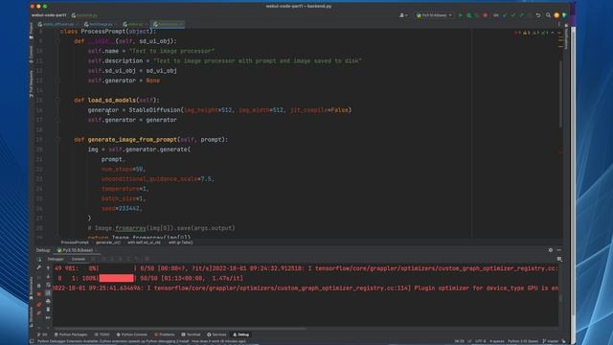Open Problems tool window
The height and width of the screenshot is (345, 613).
pyautogui.click(x=165, y=334)
